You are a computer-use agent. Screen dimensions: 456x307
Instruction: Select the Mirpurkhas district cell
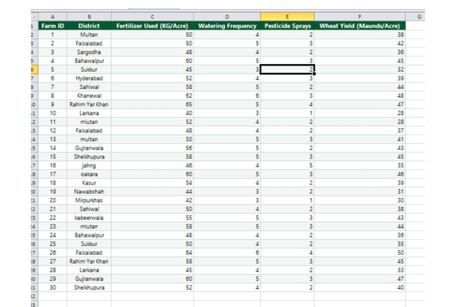(x=89, y=200)
